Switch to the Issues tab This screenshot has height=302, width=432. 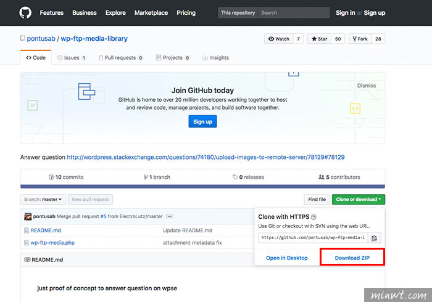click(x=72, y=58)
